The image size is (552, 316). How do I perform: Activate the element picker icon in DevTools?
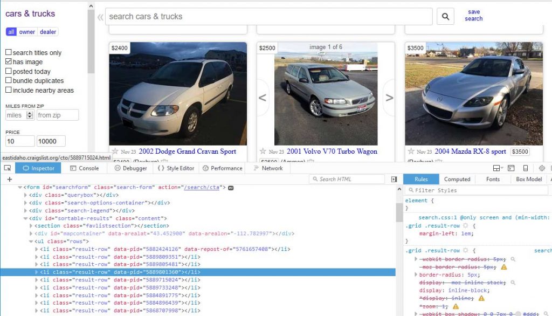pos(7,168)
